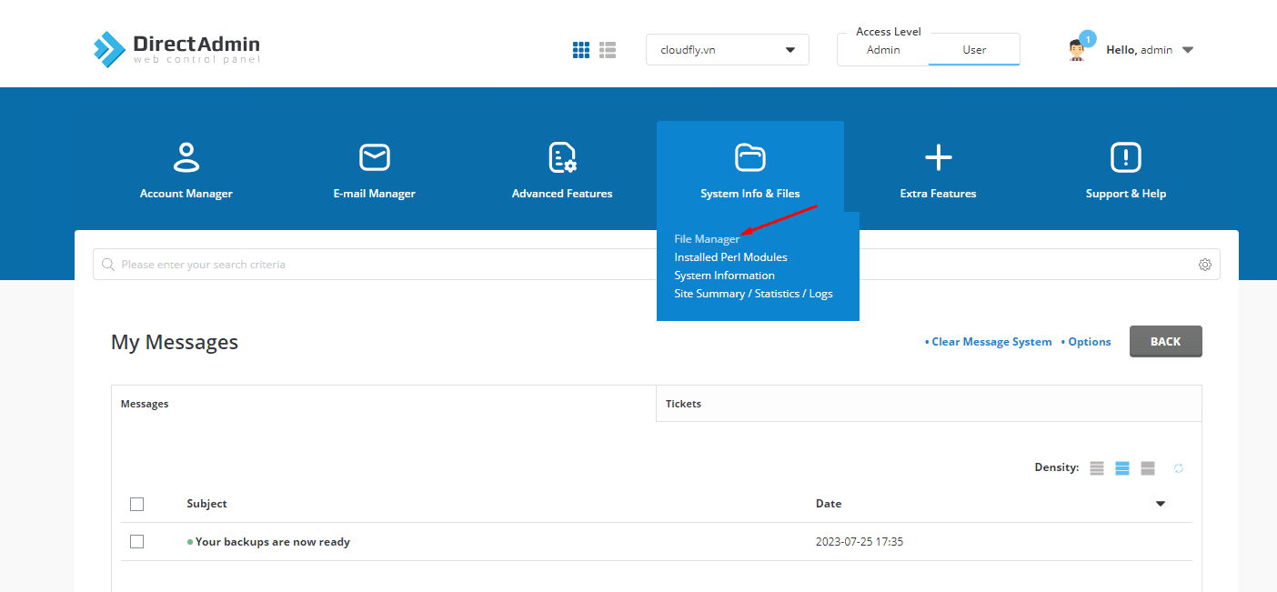Screen dimensions: 1277x592
Task: Check the 'Your backups are now ready' message
Action: coord(137,542)
